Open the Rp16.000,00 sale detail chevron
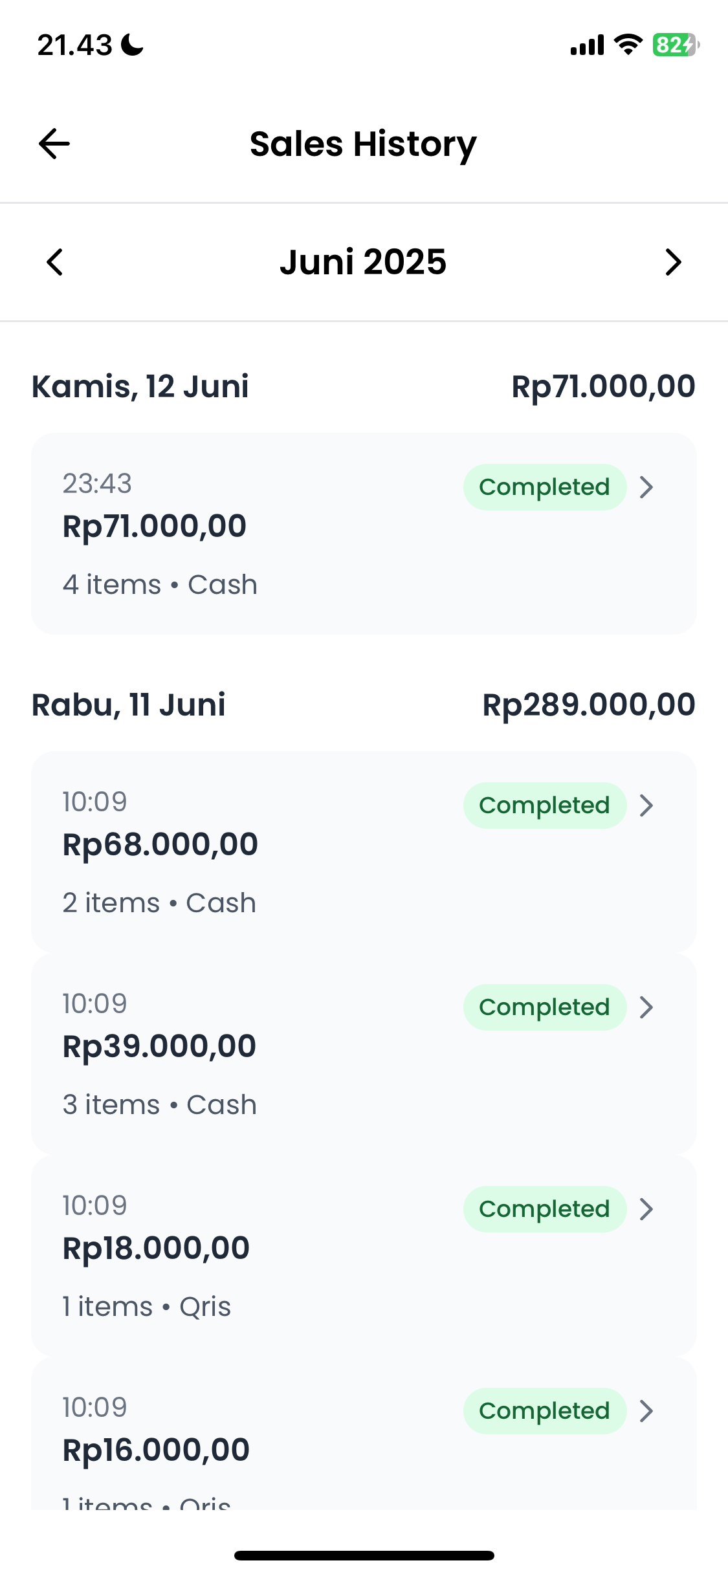The height and width of the screenshot is (1576, 728). pos(646,1411)
